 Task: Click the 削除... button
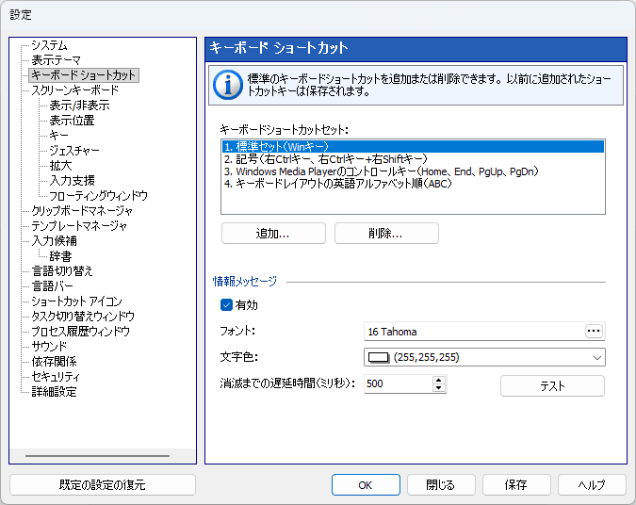click(386, 234)
